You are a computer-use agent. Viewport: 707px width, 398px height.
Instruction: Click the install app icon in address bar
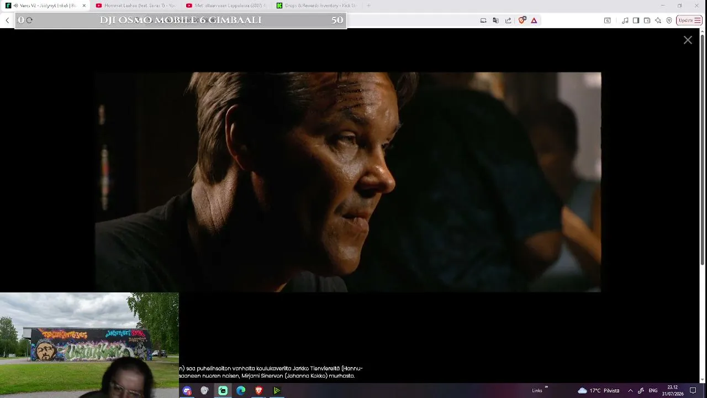[x=483, y=20]
